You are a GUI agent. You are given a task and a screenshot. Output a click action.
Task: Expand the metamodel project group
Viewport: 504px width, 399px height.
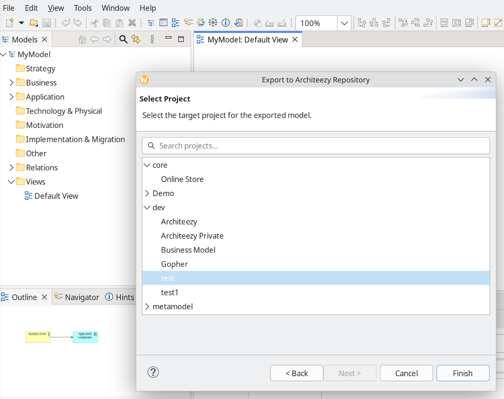point(147,307)
